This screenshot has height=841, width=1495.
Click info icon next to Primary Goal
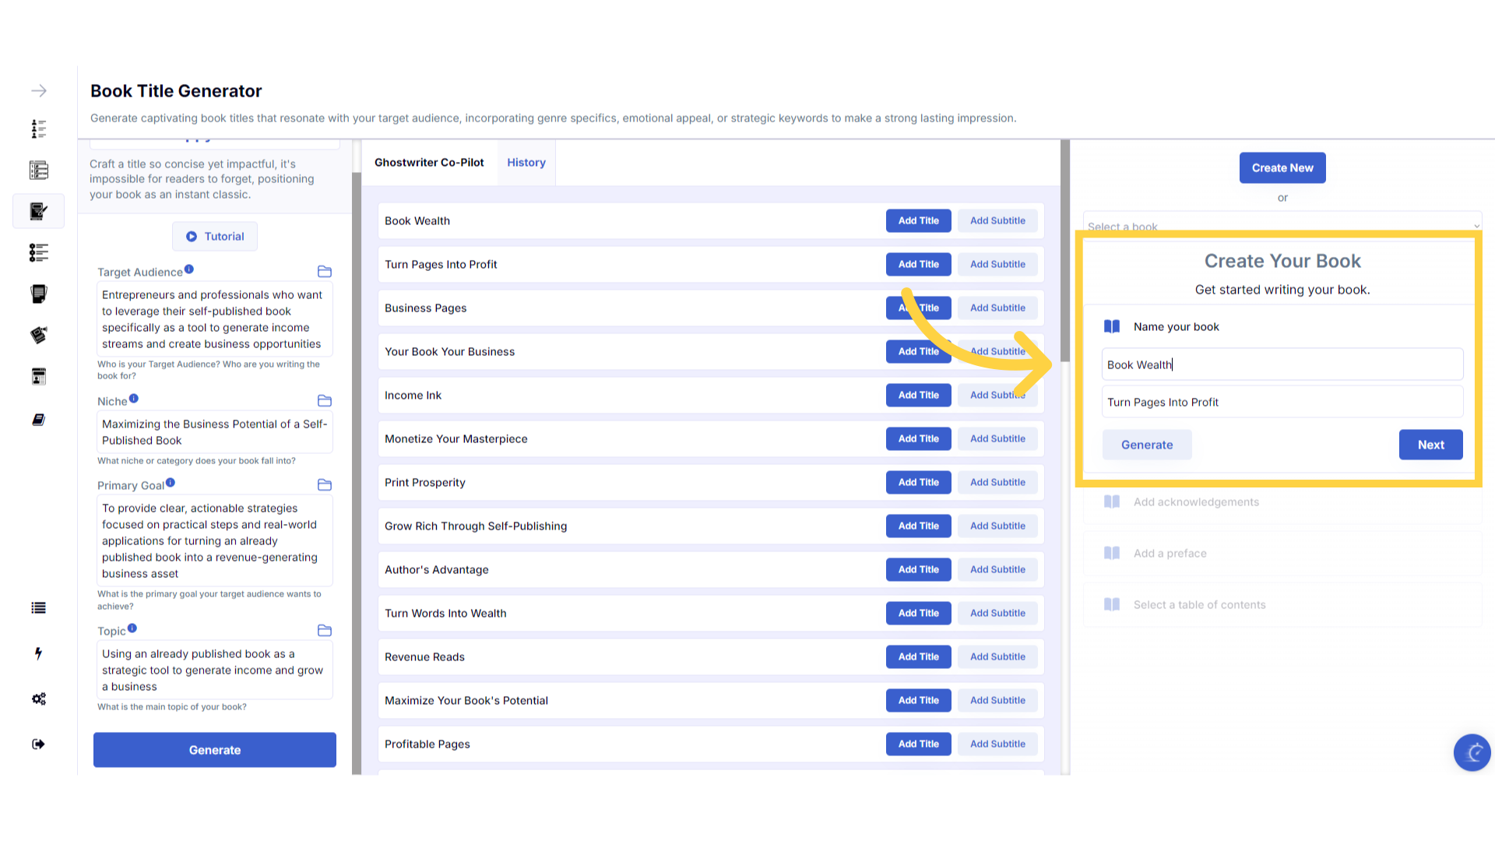click(x=171, y=483)
